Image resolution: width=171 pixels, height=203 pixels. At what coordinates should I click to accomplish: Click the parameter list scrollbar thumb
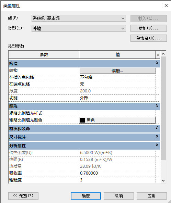pyautogui.click(x=163, y=109)
